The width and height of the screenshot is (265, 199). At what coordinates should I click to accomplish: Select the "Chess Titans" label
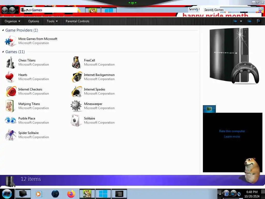(x=27, y=60)
